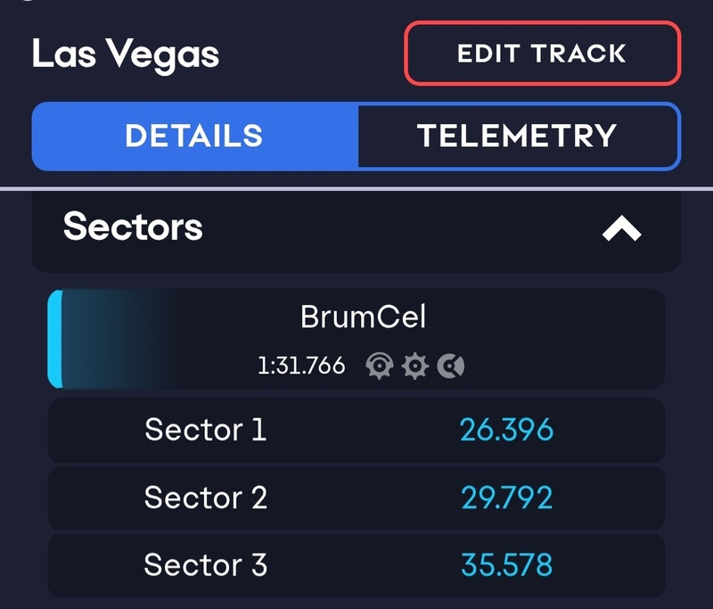
Task: Click the gear-with-arc assist icon
Action: point(380,366)
